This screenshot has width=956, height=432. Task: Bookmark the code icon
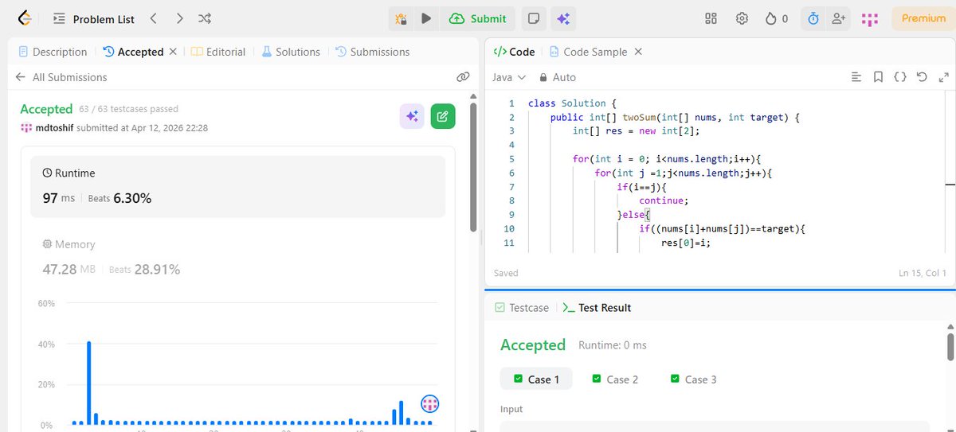(878, 77)
